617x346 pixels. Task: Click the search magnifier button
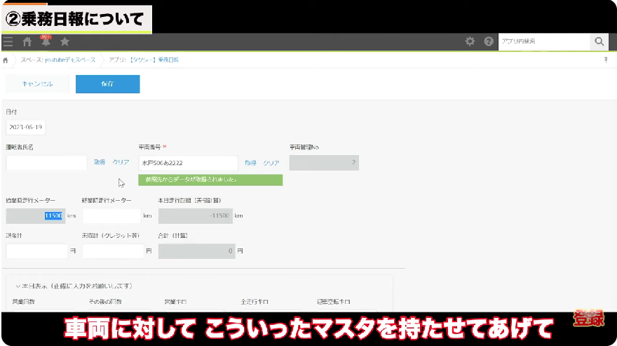tap(599, 42)
